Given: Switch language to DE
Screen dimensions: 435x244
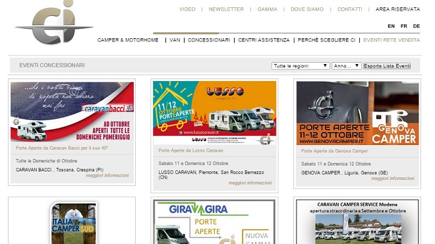Looking at the screenshot, I should 416,26.
